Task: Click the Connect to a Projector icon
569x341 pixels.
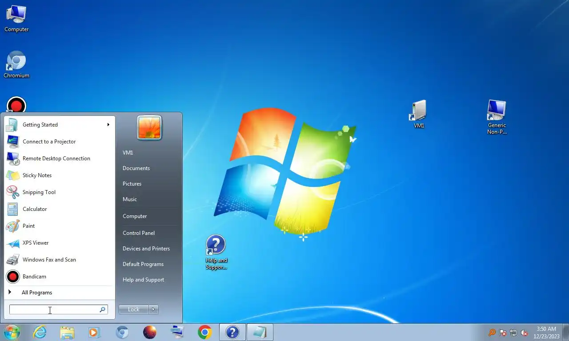Action: click(x=12, y=142)
